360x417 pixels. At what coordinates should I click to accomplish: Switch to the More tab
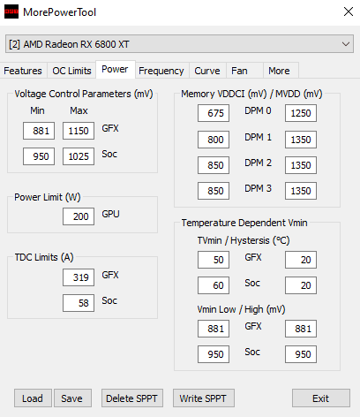[279, 71]
